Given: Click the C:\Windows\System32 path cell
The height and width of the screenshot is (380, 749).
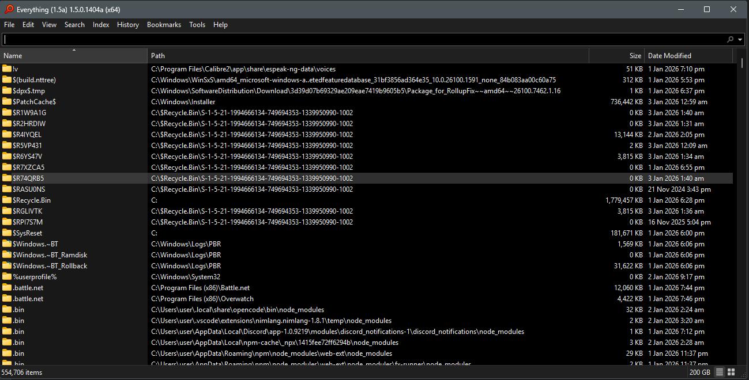Looking at the screenshot, I should 186,277.
